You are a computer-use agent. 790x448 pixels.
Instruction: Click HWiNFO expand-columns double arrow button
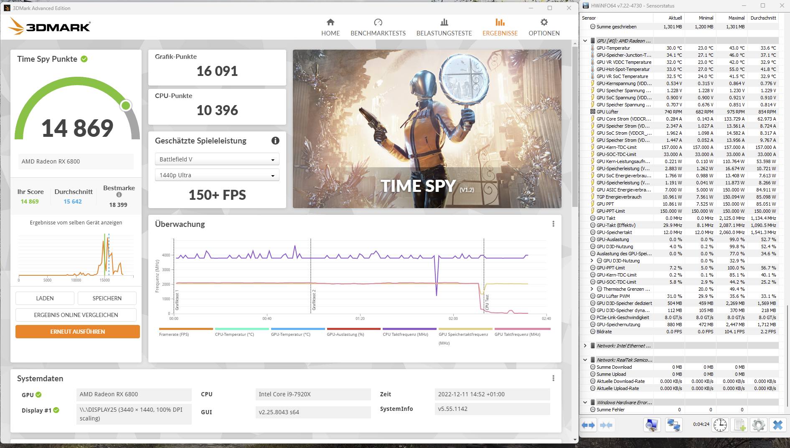click(588, 425)
